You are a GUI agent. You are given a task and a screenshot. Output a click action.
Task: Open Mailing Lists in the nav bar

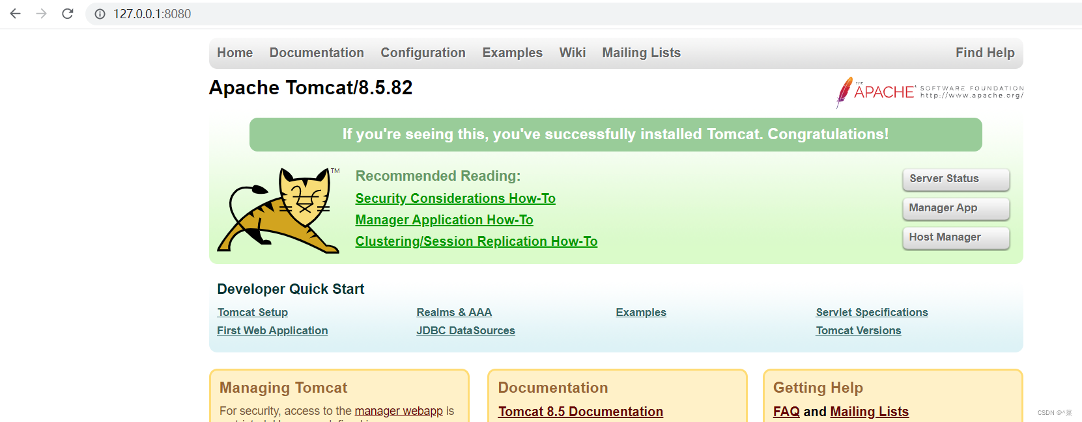click(x=641, y=53)
